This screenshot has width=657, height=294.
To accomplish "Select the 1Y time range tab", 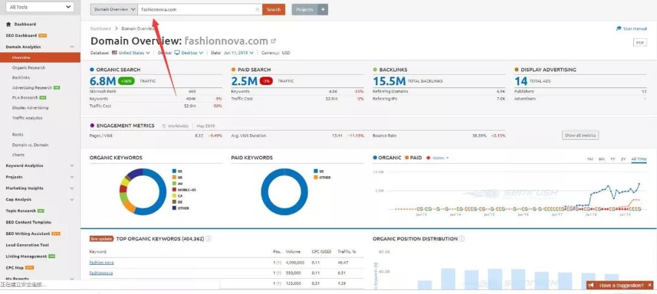I will point(612,159).
